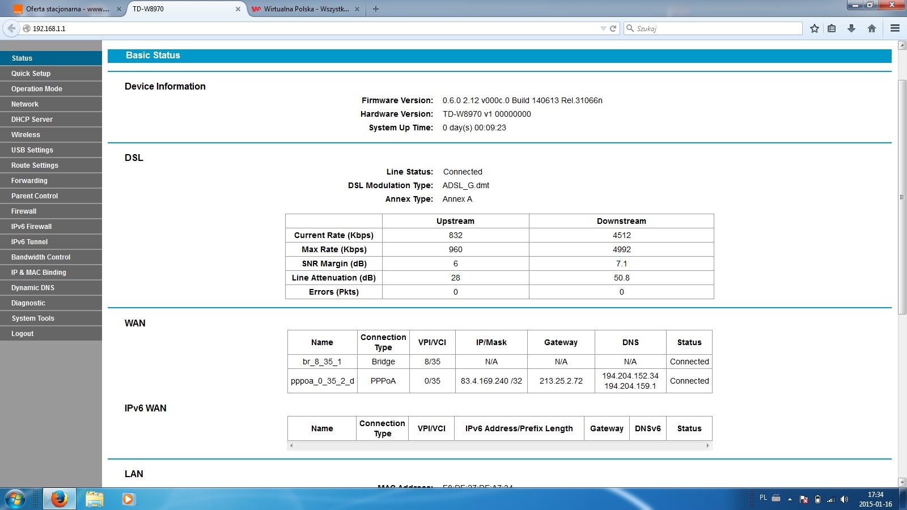Show bookmarks list icon
Image resolution: width=907 pixels, height=510 pixels.
point(832,28)
